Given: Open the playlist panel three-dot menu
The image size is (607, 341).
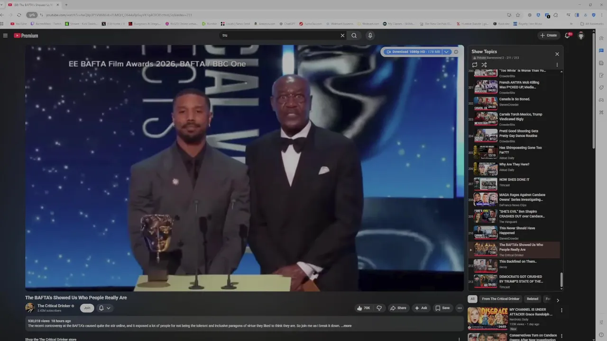Looking at the screenshot, I should [557, 65].
